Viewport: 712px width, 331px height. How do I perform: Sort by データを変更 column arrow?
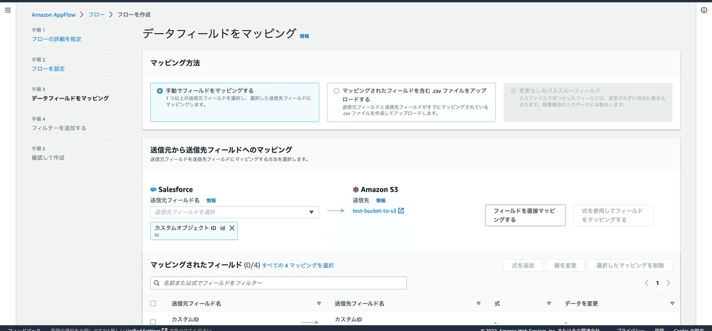pos(672,303)
